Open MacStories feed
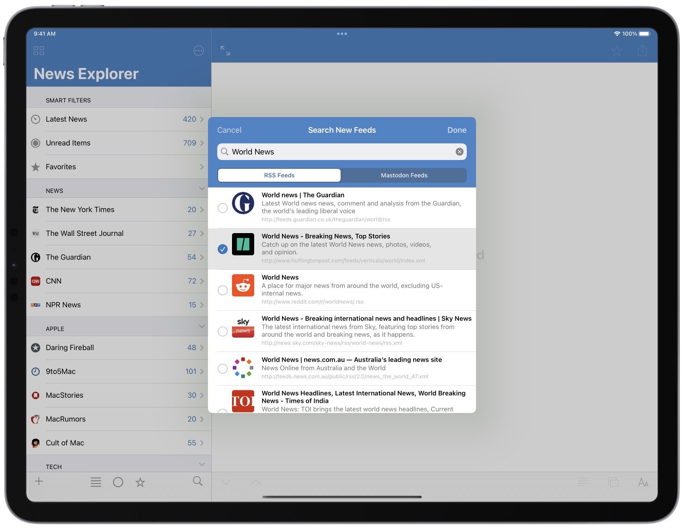The width and height of the screenshot is (684, 530). [119, 395]
